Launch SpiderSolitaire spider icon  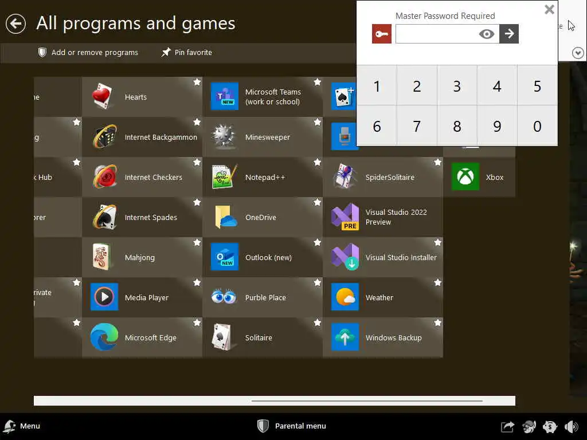345,176
